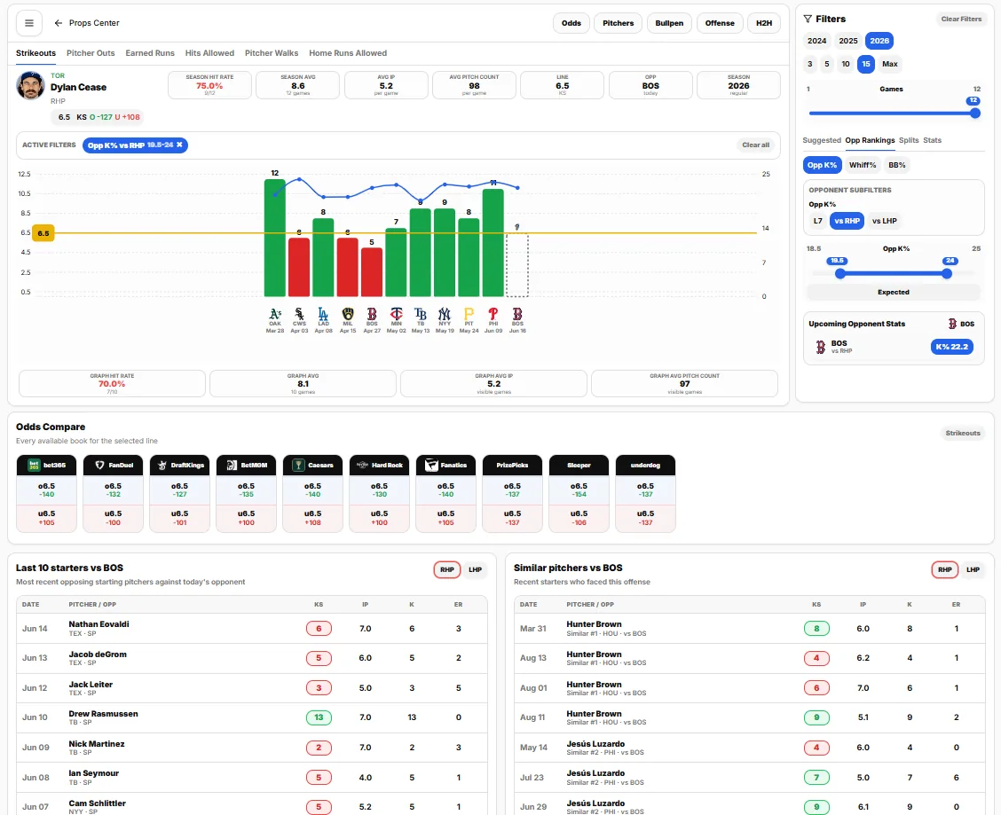Select the L7 opponent subfilter
This screenshot has height=815, width=1001.
point(818,221)
